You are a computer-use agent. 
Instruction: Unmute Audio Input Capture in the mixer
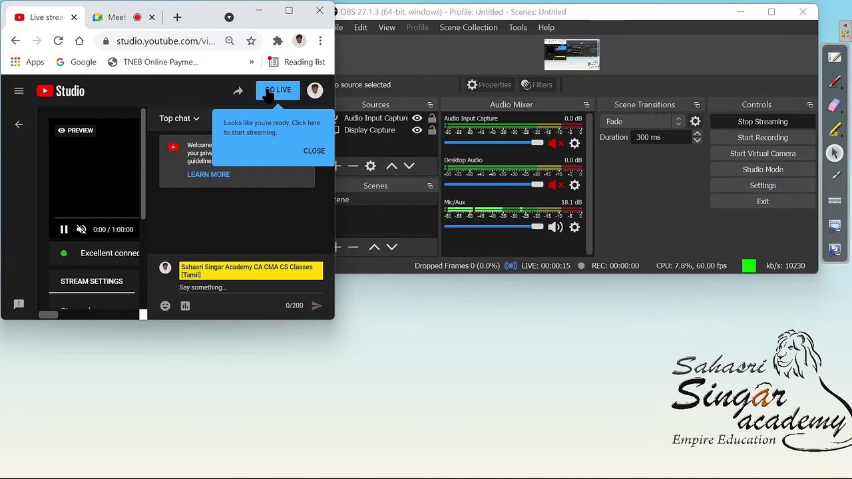tap(555, 143)
